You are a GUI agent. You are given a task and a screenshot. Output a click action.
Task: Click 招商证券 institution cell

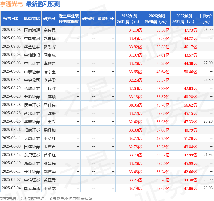(32, 130)
